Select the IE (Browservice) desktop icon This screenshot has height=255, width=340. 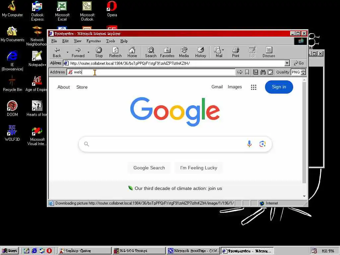coord(12,61)
